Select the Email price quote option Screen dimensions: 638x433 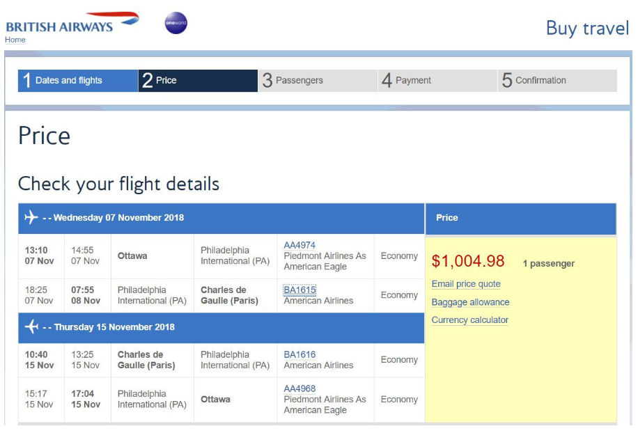point(465,283)
